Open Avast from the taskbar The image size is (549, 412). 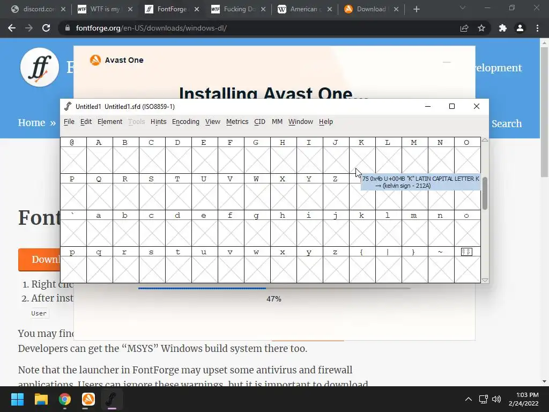(x=88, y=399)
